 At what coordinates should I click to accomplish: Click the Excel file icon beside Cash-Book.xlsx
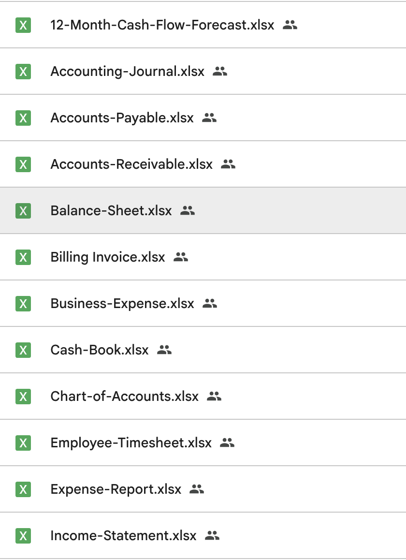pyautogui.click(x=23, y=350)
